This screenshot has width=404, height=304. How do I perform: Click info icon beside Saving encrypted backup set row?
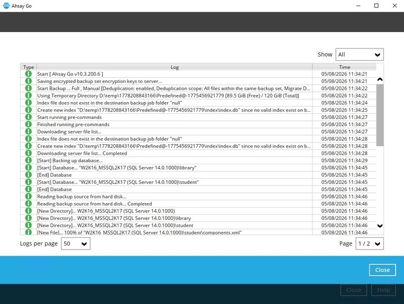coord(29,81)
